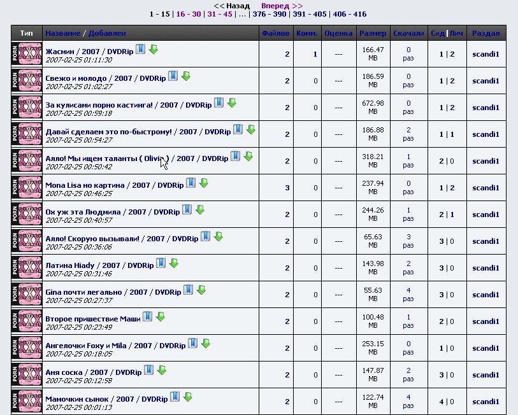The width and height of the screenshot is (518, 415).
Task: Bookmark the Латина Hiady torrent
Action: [161, 263]
